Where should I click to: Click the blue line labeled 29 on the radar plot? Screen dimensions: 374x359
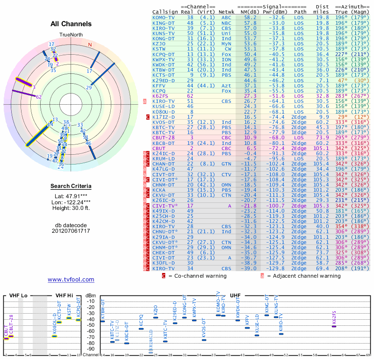tap(103, 74)
